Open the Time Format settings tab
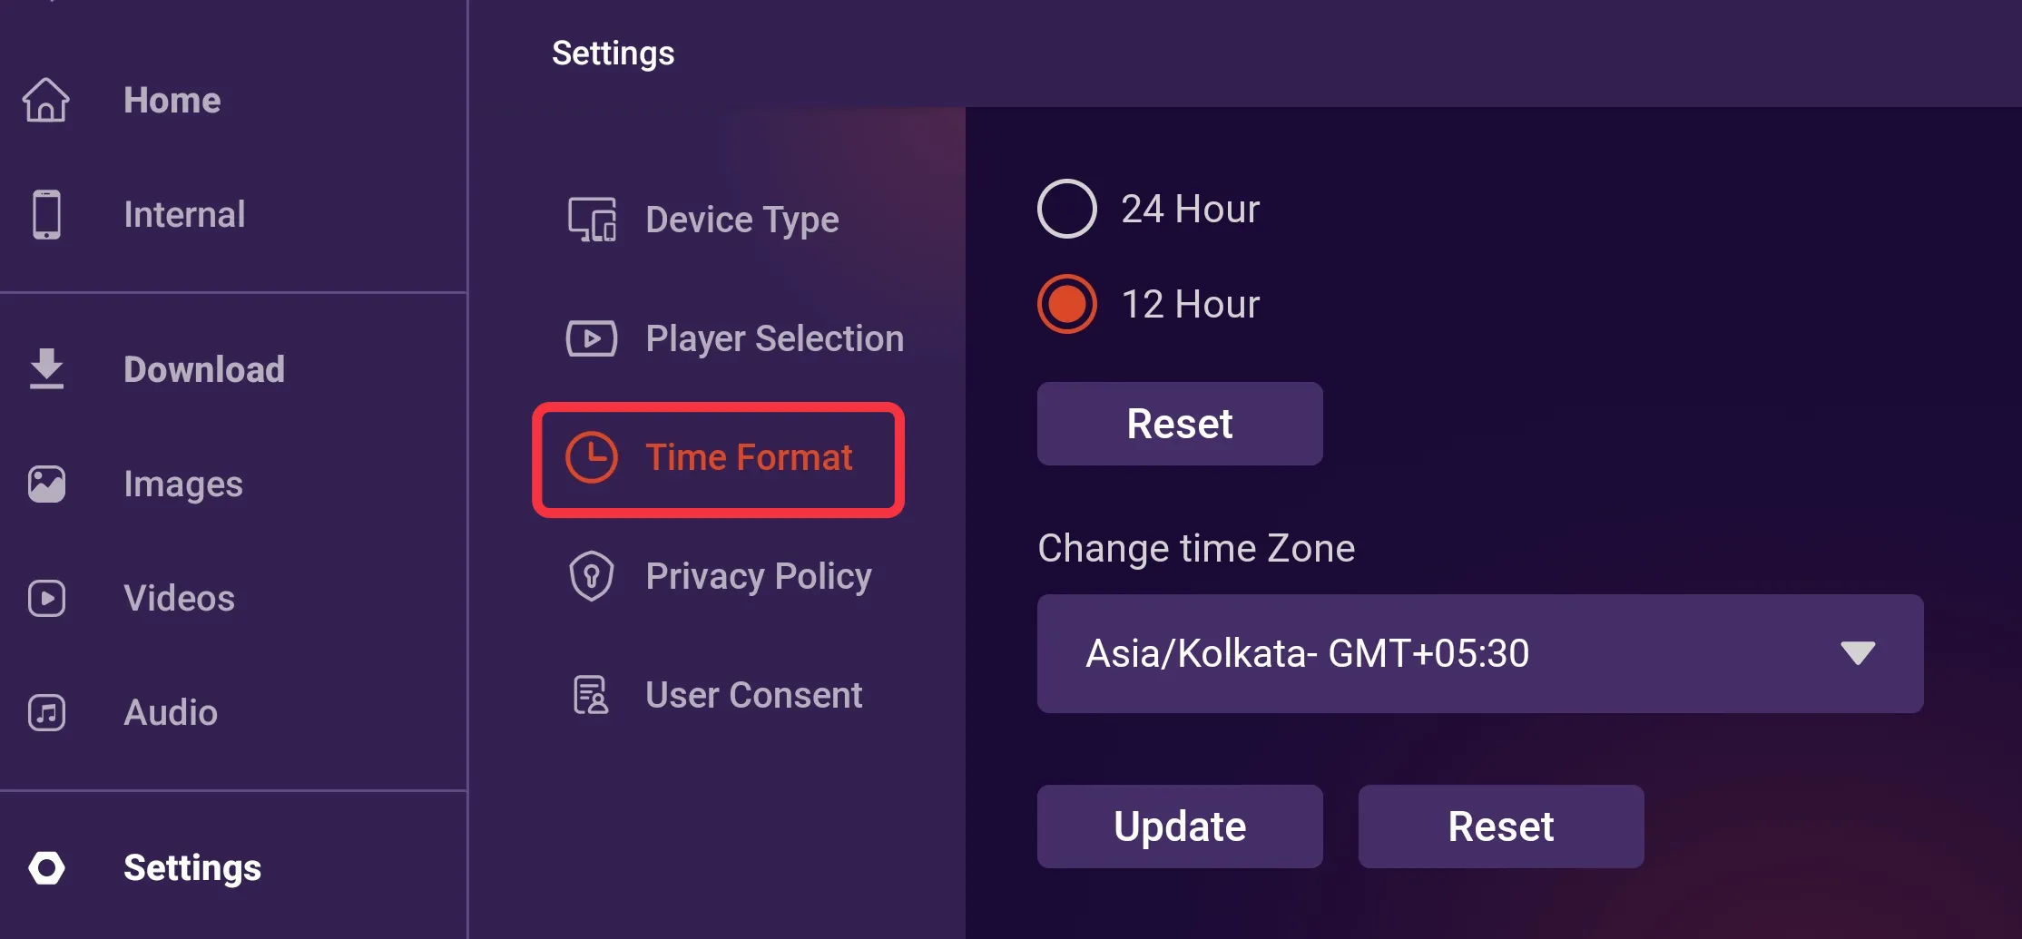 pyautogui.click(x=719, y=459)
